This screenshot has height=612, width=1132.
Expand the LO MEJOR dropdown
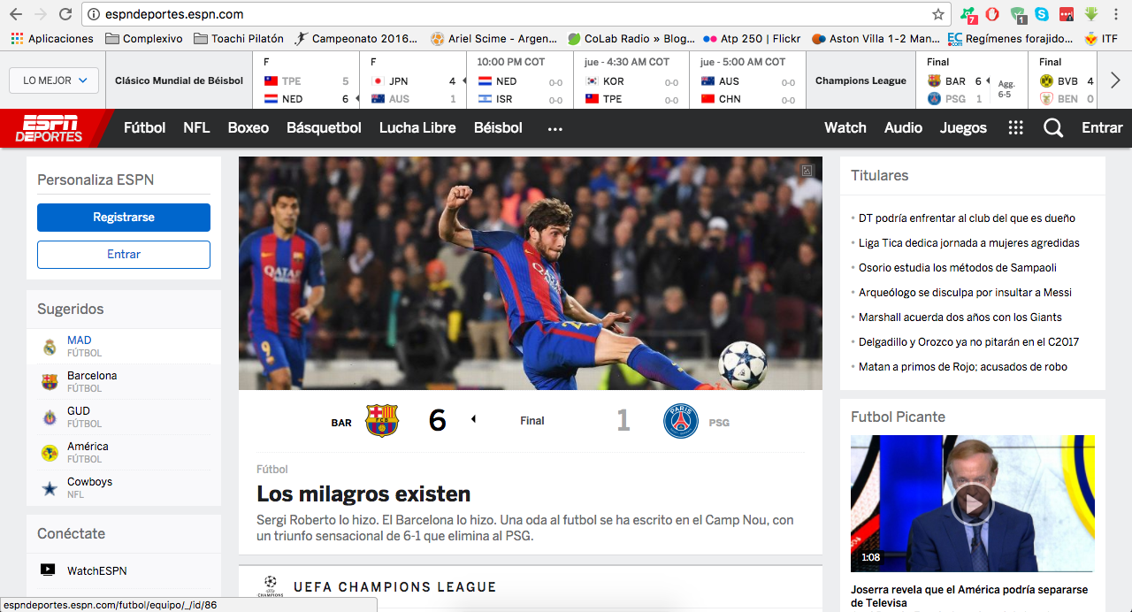(54, 80)
